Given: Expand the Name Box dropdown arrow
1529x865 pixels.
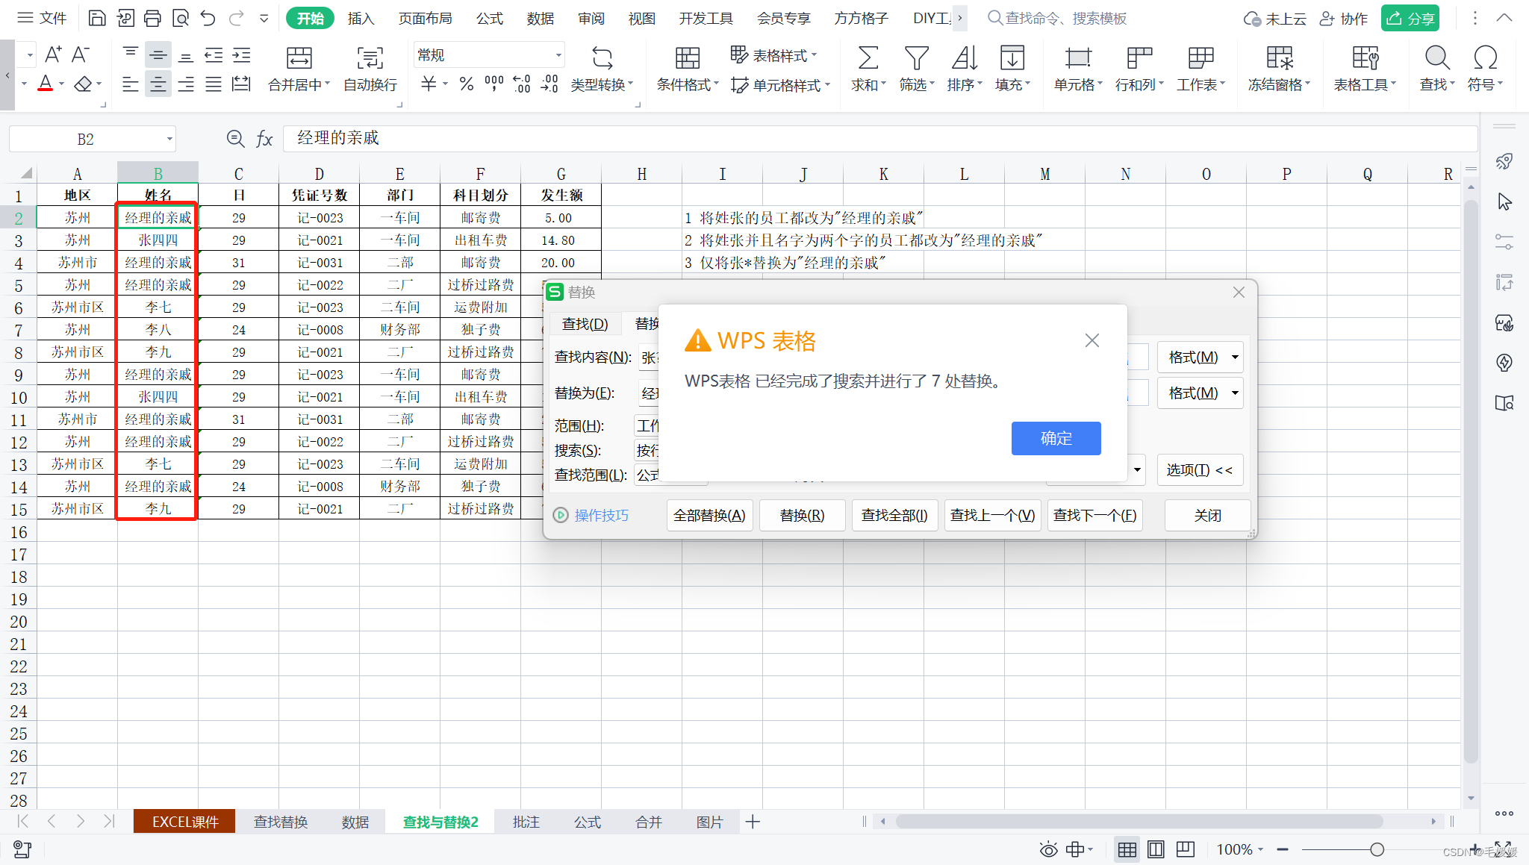Looking at the screenshot, I should (x=169, y=139).
